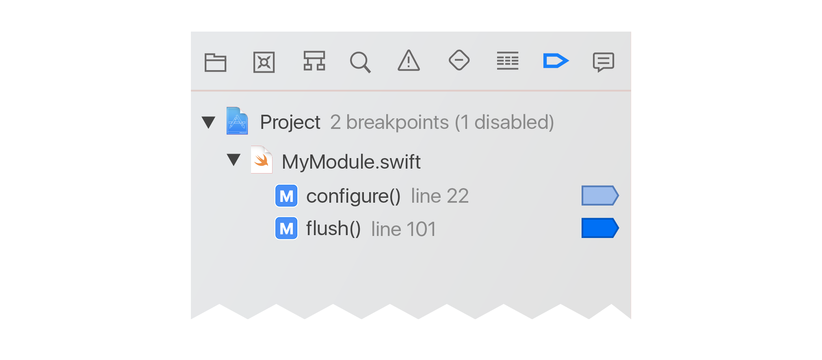Click the Swift file icon
The image size is (822, 360).
262,159
